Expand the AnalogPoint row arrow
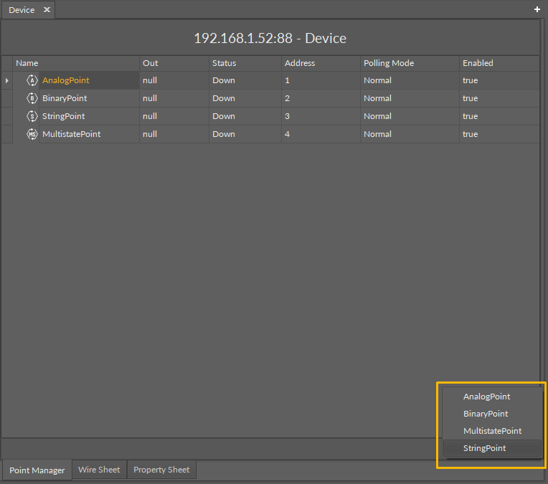Viewport: 548px width, 484px height. pos(7,80)
